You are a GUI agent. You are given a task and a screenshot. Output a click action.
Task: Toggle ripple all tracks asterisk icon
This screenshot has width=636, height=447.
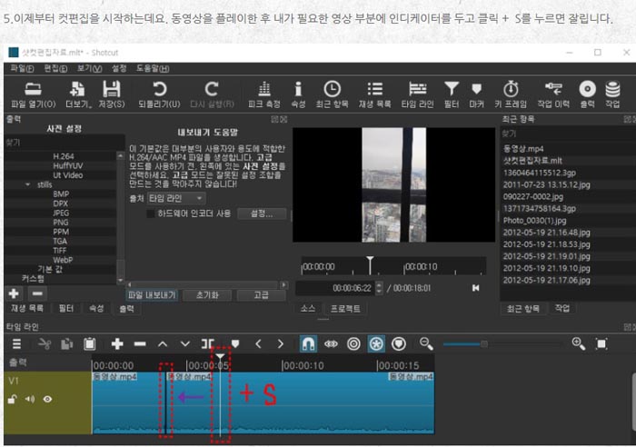[x=376, y=344]
